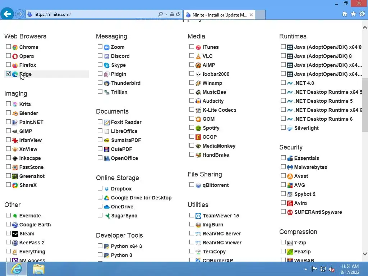Click the Google Earth icon
This screenshot has width=368, height=276.
point(15,225)
